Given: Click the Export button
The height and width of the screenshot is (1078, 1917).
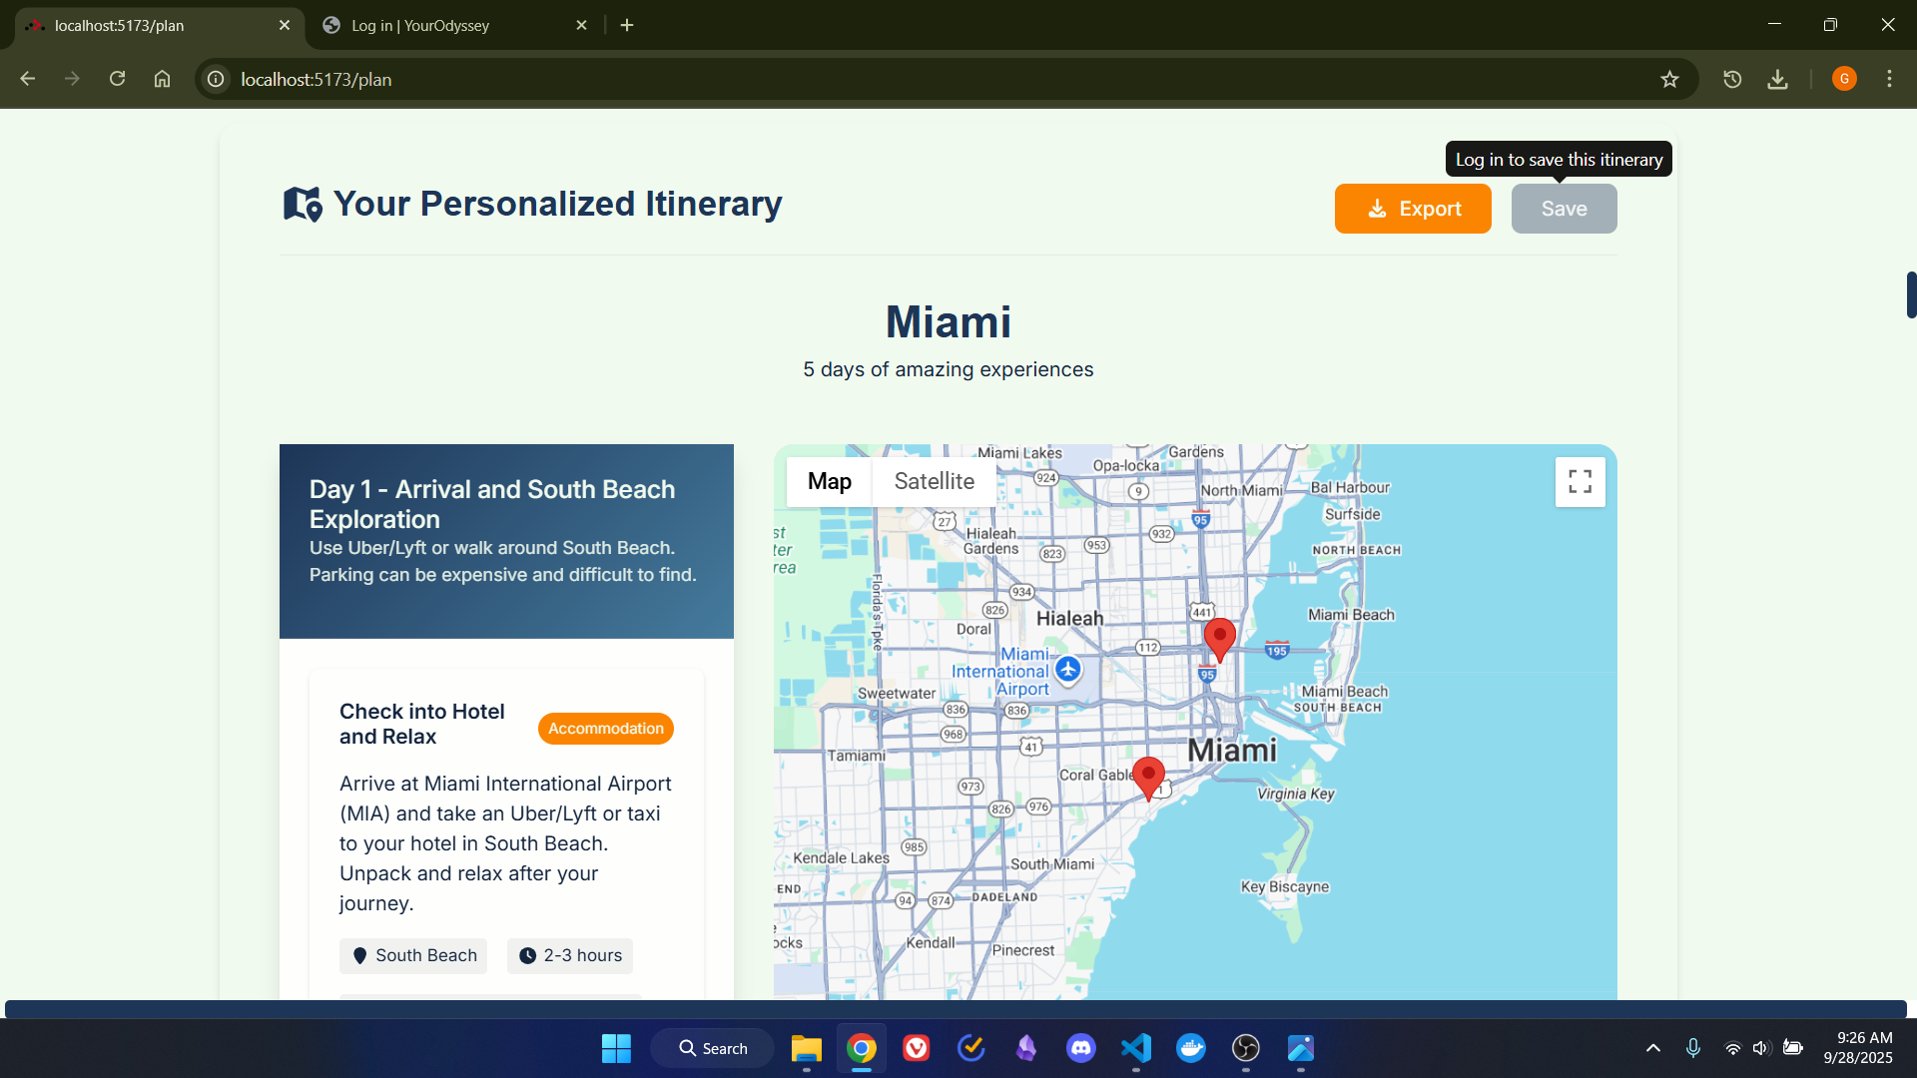Looking at the screenshot, I should (x=1412, y=209).
